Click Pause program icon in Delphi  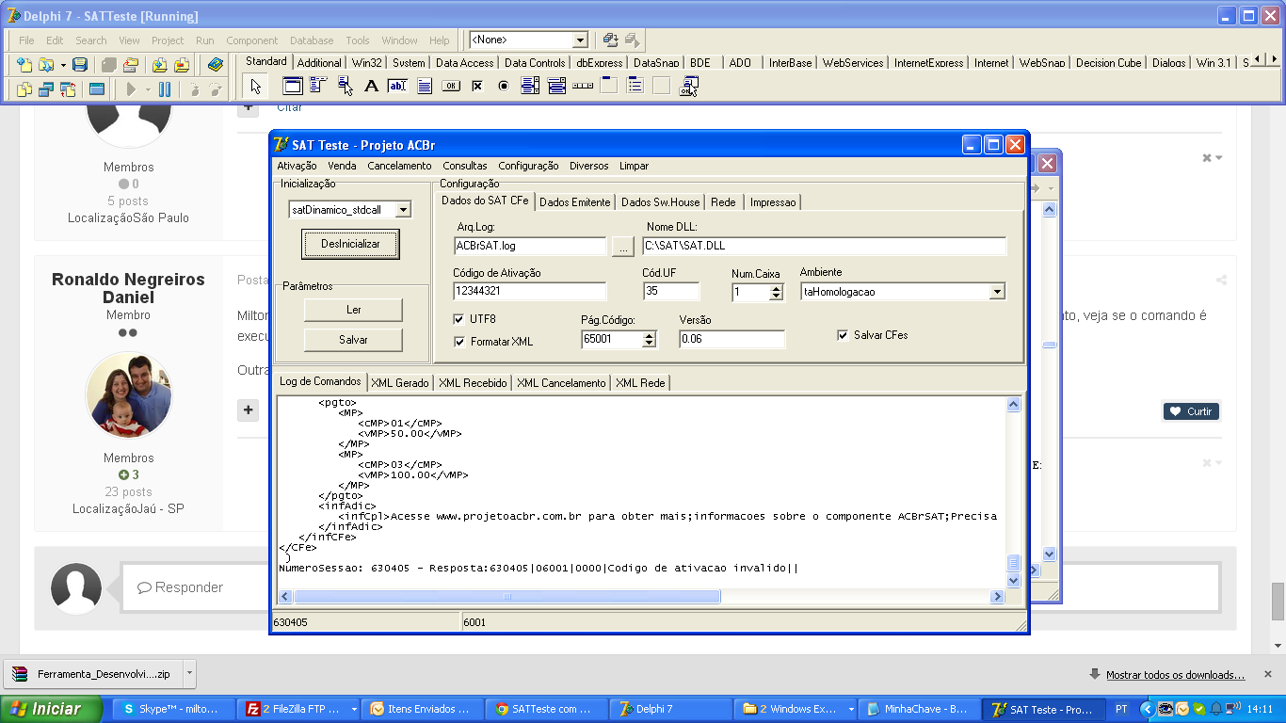(x=165, y=89)
